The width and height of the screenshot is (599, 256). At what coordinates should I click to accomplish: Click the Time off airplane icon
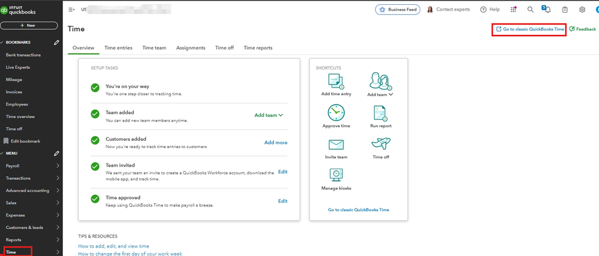381,144
